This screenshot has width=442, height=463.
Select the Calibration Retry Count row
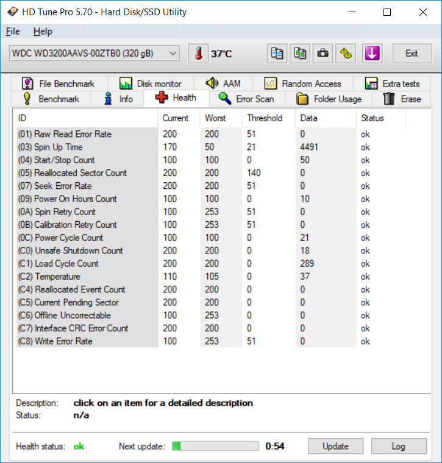[x=212, y=225]
